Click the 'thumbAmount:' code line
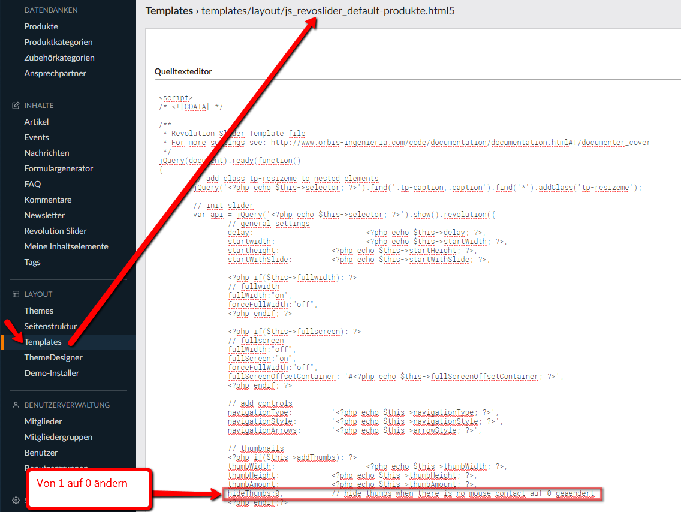 pos(352,484)
